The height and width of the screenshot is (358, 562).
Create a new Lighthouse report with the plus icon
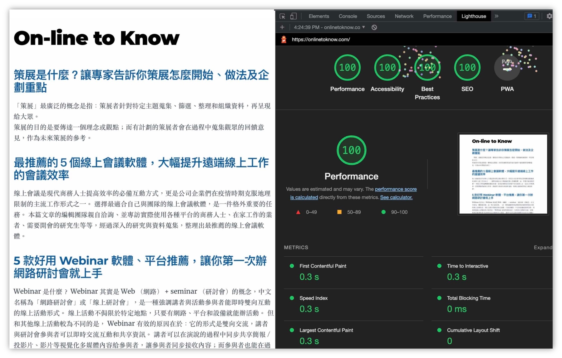[x=282, y=27]
